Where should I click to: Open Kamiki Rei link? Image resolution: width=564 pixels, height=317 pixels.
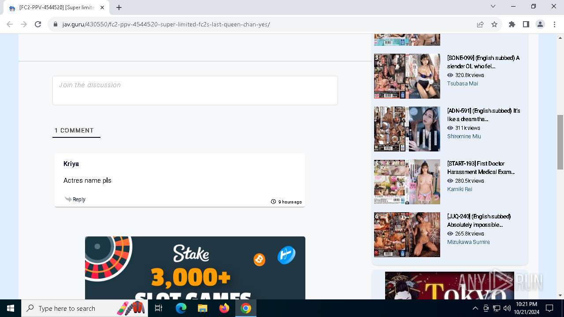pos(460,189)
